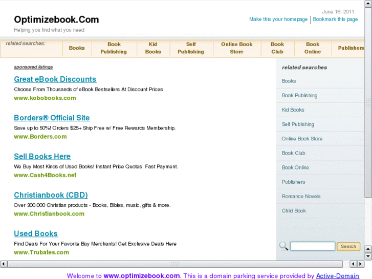Select Books in top related searches bar
372x279 pixels.
point(77,48)
